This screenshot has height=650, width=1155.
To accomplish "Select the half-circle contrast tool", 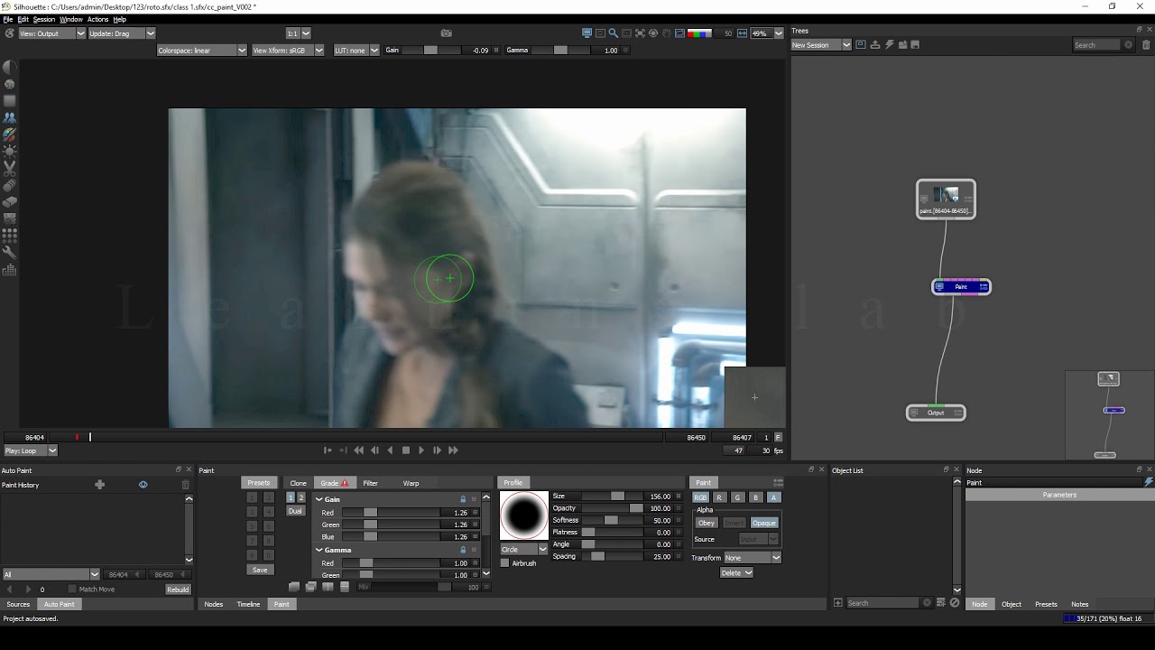I will coord(10,67).
